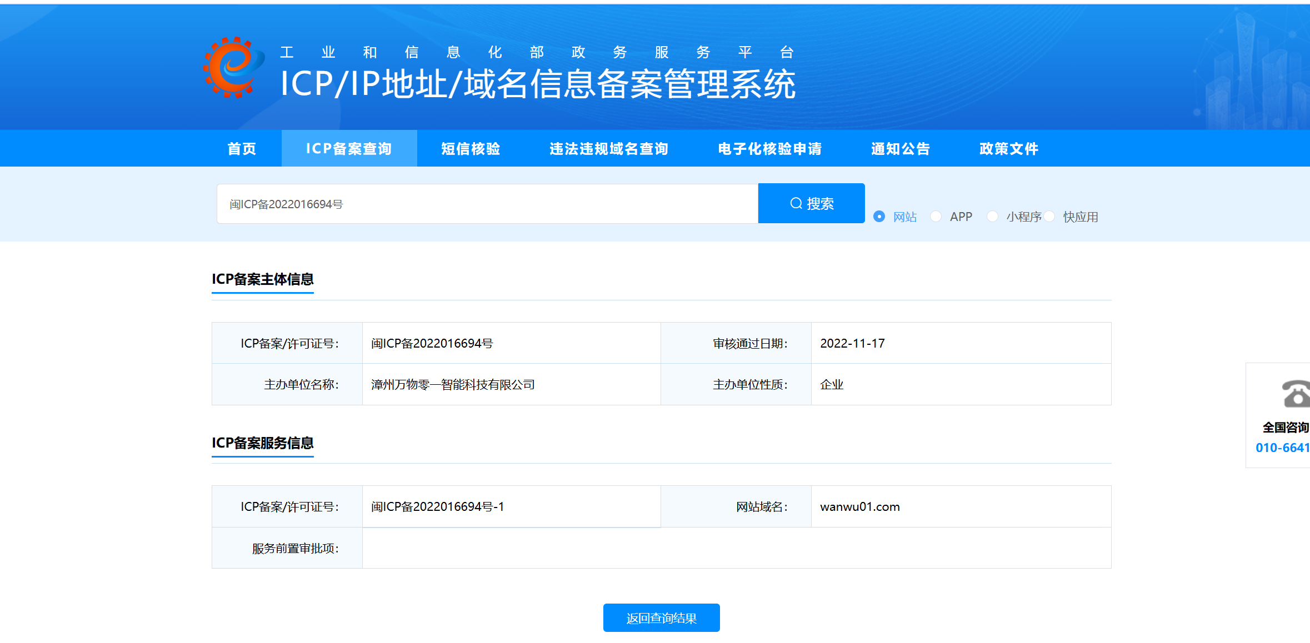1310x643 pixels.
Task: Select the 小程序 radio option
Action: tap(993, 217)
